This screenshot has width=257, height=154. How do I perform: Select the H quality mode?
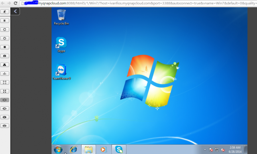(4, 100)
